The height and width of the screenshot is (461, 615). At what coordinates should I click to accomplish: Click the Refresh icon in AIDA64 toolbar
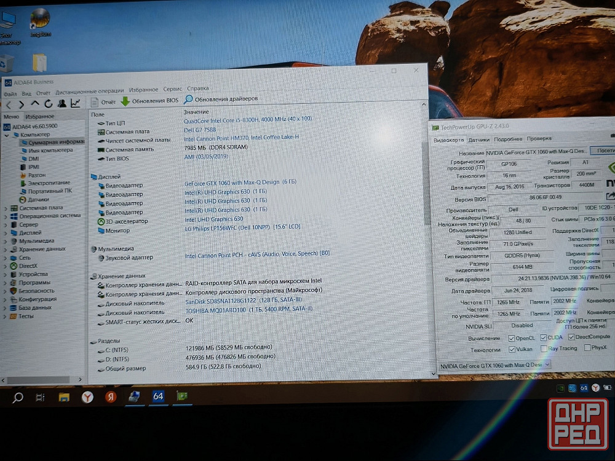tap(48, 104)
